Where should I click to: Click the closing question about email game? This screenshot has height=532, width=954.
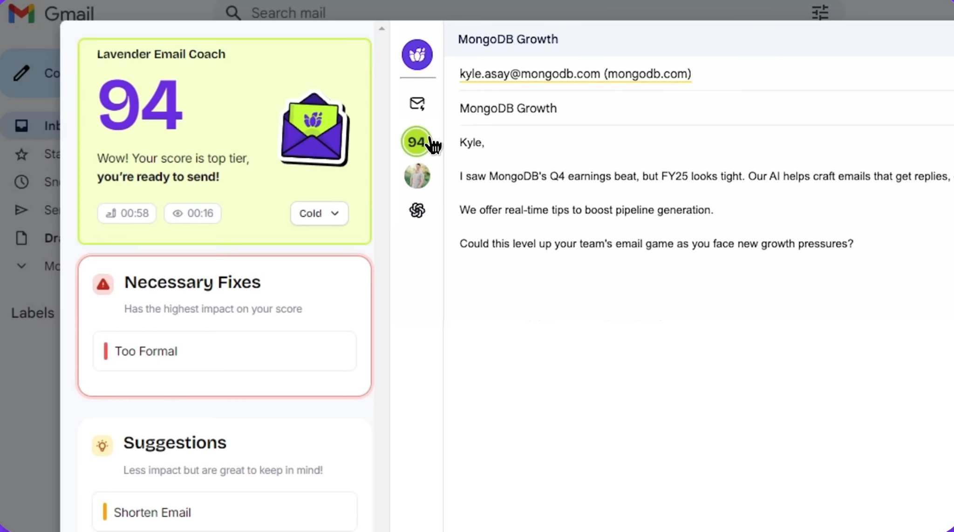point(656,244)
